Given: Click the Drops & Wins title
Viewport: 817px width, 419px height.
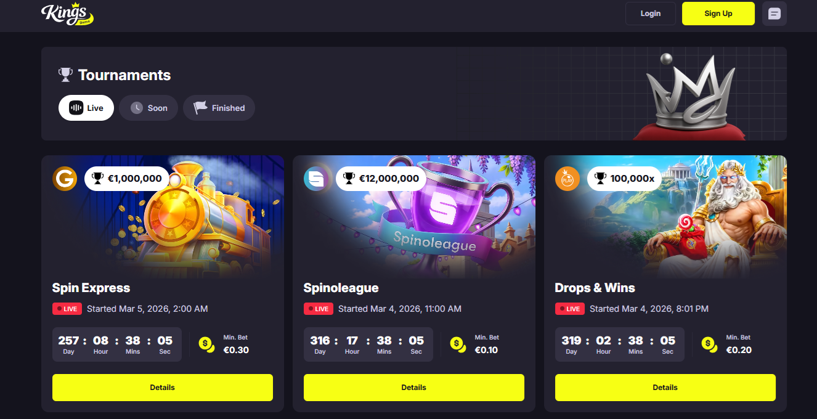Looking at the screenshot, I should pyautogui.click(x=595, y=288).
